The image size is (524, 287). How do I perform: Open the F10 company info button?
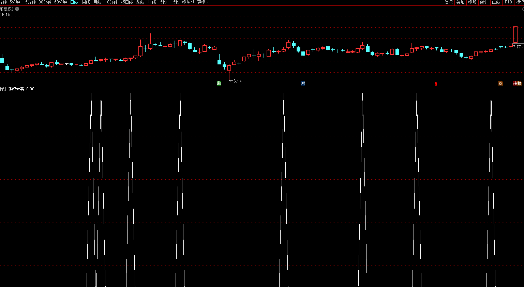[x=508, y=2]
